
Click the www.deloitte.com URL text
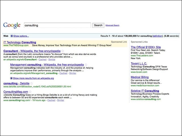click(37, 86)
